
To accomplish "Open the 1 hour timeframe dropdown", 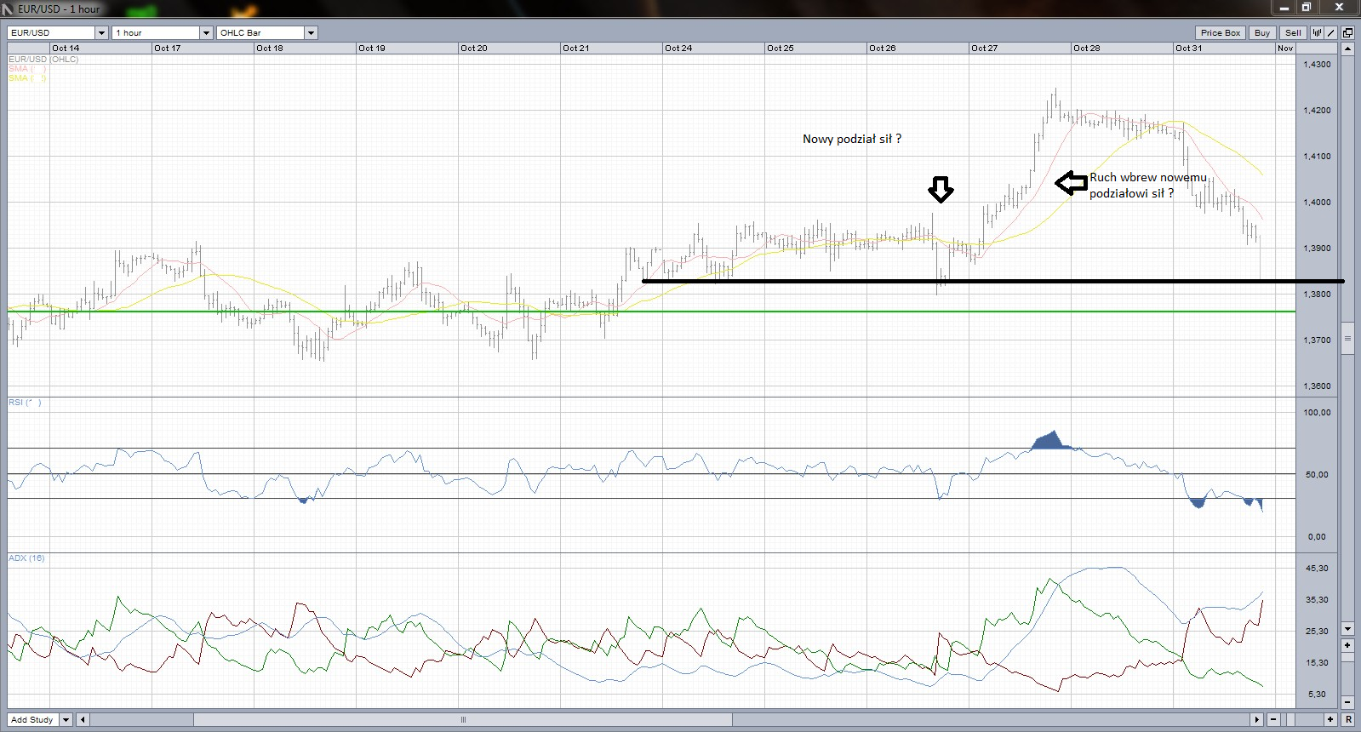I will (206, 33).
